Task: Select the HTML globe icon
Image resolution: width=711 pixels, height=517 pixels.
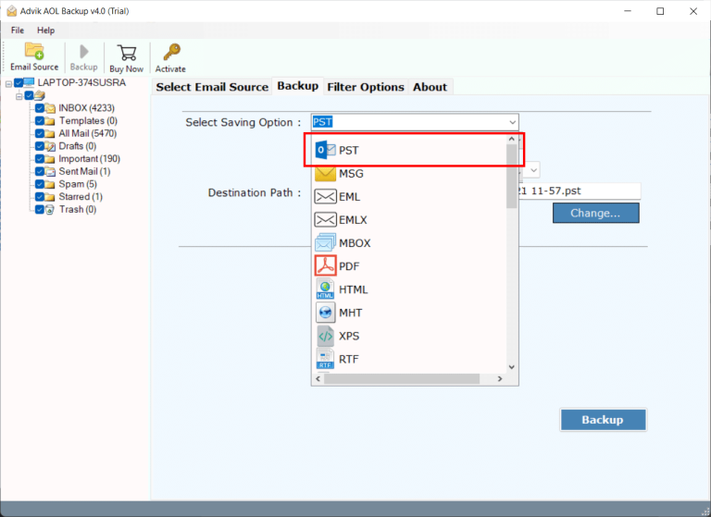Action: 325,289
